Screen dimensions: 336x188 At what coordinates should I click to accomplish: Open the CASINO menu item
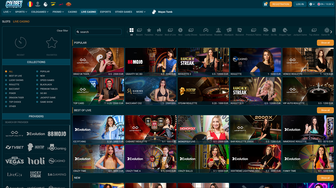(x=72, y=12)
